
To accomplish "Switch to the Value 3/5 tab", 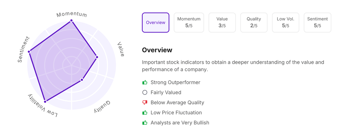I will (222, 23).
